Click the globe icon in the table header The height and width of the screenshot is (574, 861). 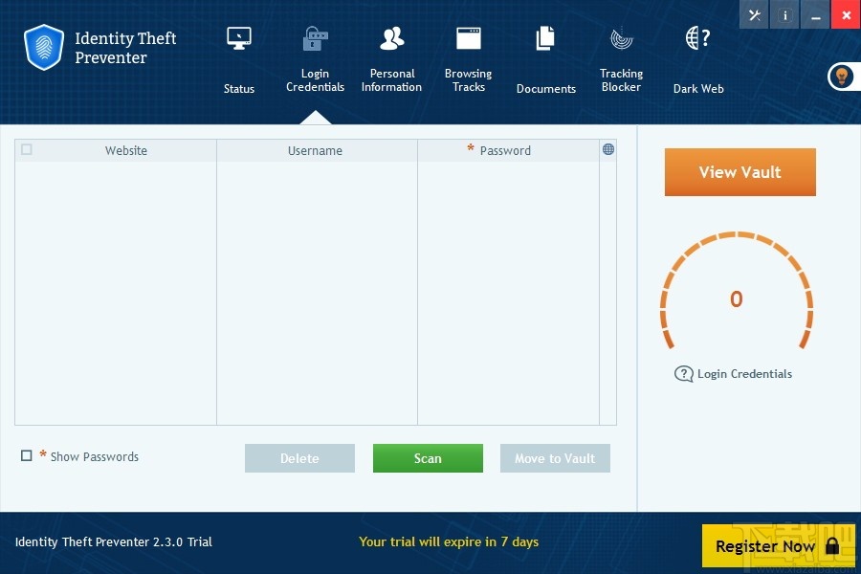(607, 149)
